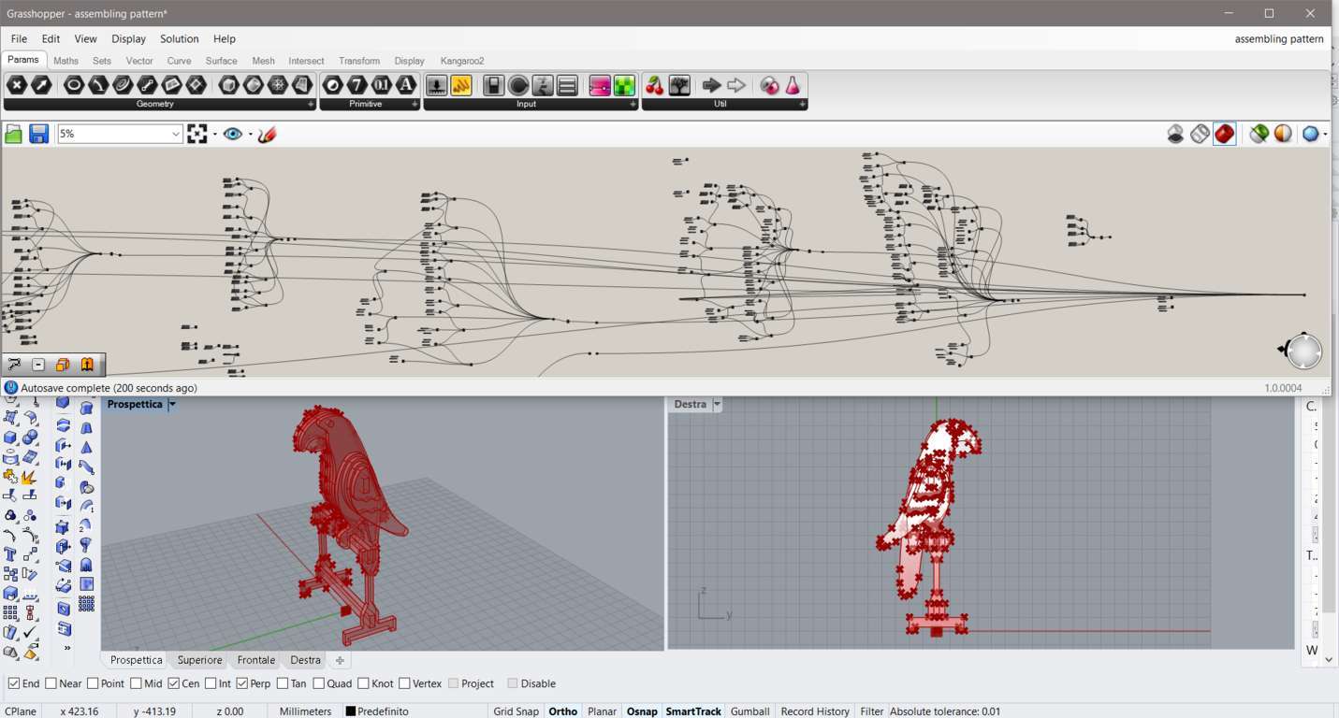
Task: Enable the Mid object snap checkbox
Action: coord(136,683)
